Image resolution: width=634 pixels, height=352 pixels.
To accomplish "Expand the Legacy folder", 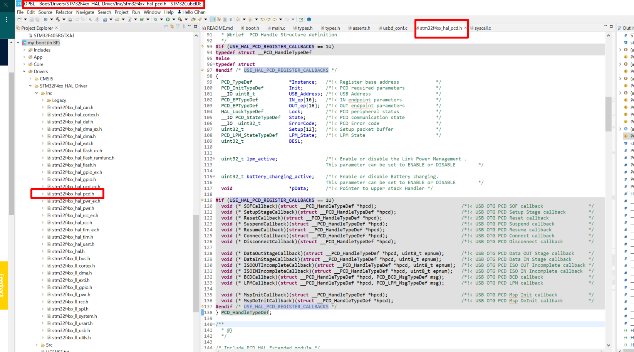I will [42, 100].
